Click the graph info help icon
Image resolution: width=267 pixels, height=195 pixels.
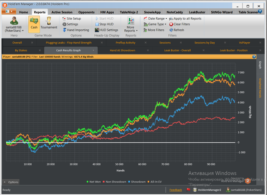pos(254,57)
